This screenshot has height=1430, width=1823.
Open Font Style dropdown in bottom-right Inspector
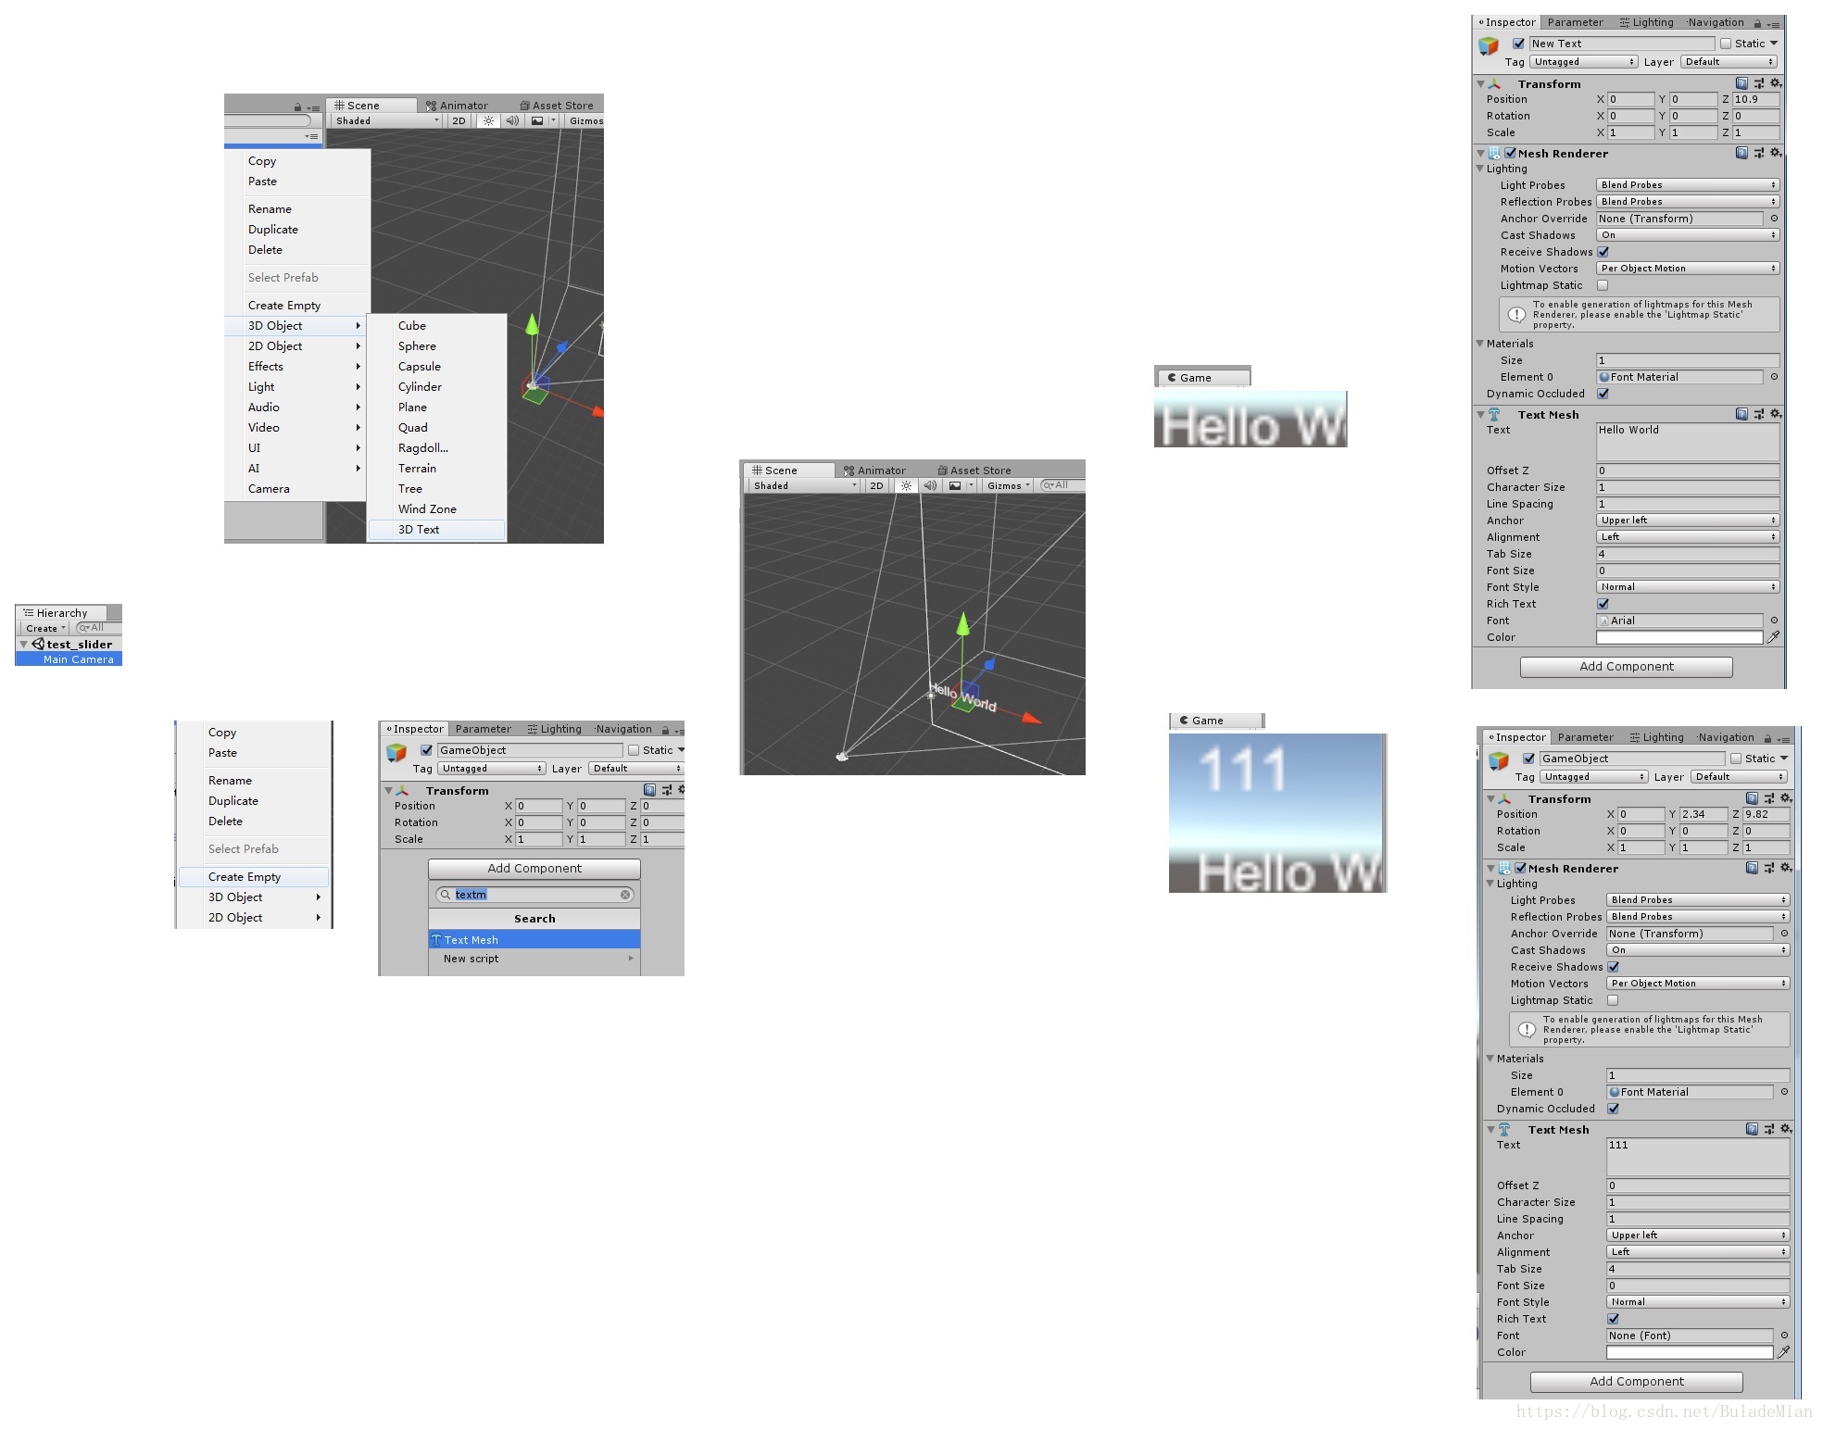(x=1697, y=1302)
